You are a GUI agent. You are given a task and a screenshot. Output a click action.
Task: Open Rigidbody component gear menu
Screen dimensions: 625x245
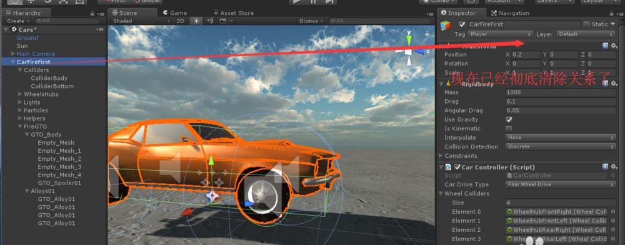coord(614,83)
